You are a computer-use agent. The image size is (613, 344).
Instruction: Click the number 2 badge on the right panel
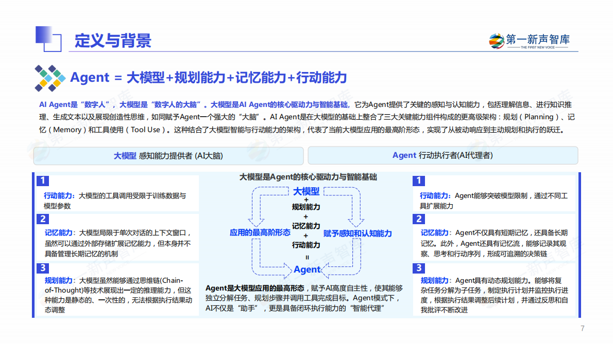coord(418,220)
